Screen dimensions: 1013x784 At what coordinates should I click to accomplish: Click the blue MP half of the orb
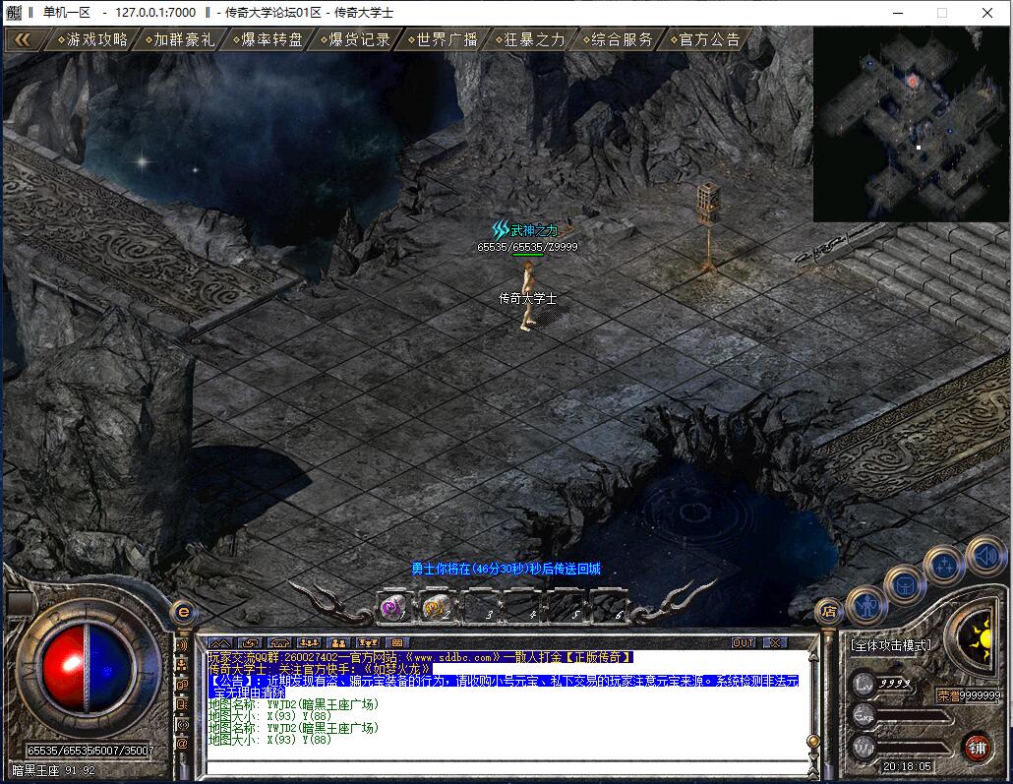point(110,670)
